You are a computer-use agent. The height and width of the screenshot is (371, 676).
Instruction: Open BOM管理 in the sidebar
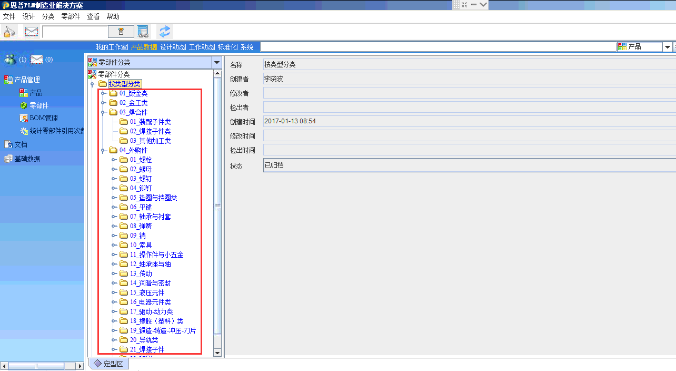(43, 118)
